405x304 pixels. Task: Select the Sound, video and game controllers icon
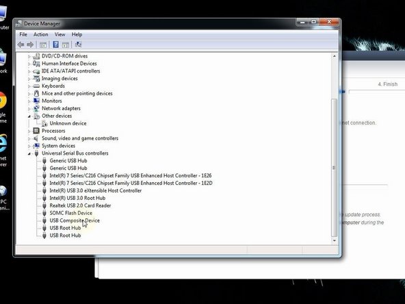[36, 138]
